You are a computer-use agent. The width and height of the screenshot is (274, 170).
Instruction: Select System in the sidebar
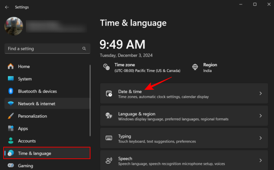point(25,79)
